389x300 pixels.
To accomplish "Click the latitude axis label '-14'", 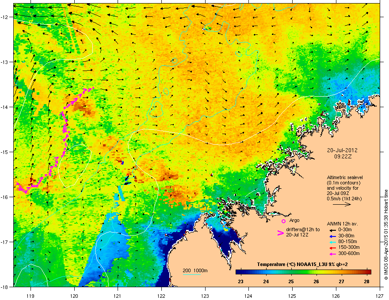I will (x=5, y=107).
